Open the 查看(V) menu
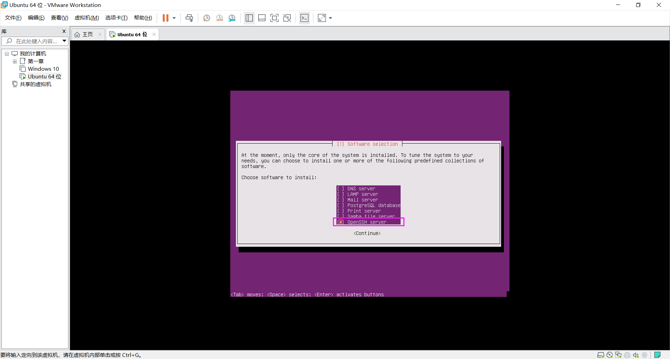Image resolution: width=670 pixels, height=359 pixels. (60, 18)
